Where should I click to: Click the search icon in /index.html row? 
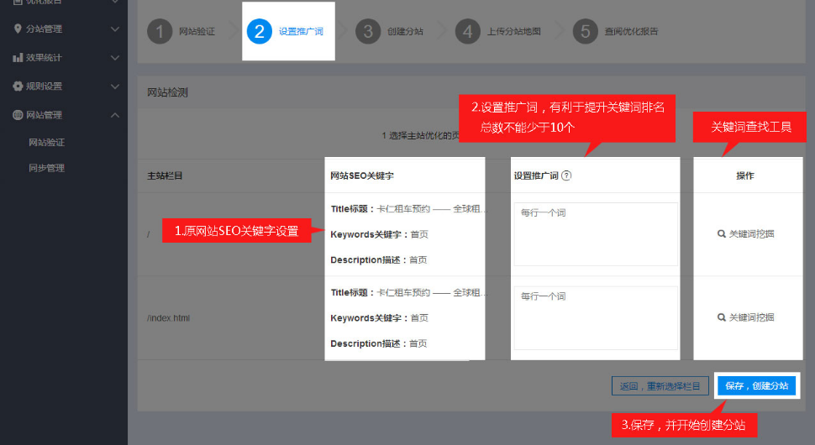[722, 317]
